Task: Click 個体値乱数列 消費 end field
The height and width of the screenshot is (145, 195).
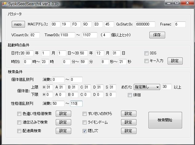Action: pos(76,80)
